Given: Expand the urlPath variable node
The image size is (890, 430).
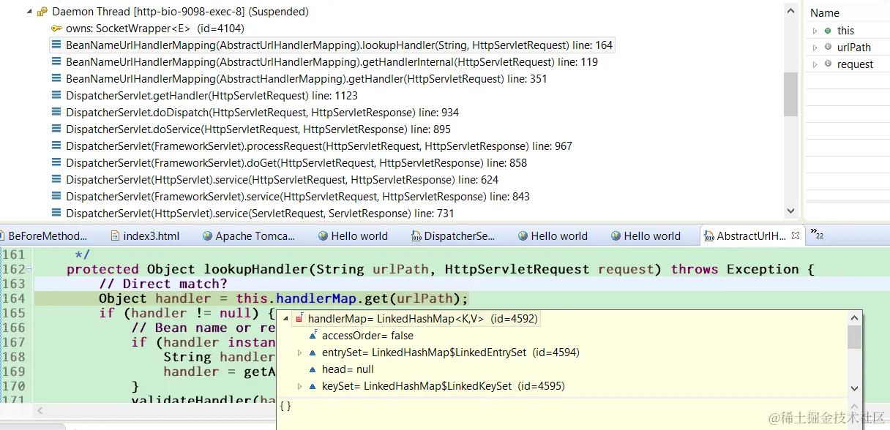Looking at the screenshot, I should point(815,48).
